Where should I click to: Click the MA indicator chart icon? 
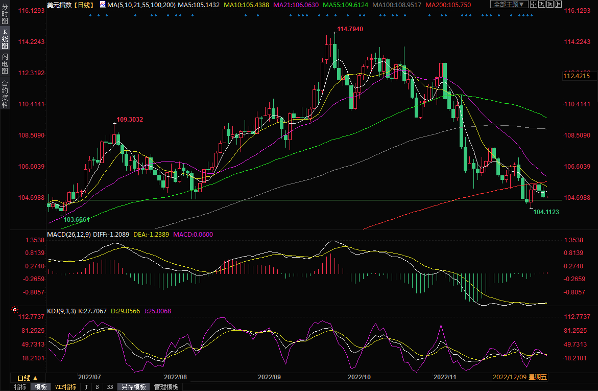tap(103, 5)
